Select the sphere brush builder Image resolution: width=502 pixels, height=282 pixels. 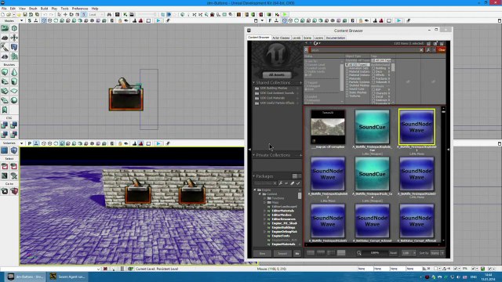click(14, 100)
